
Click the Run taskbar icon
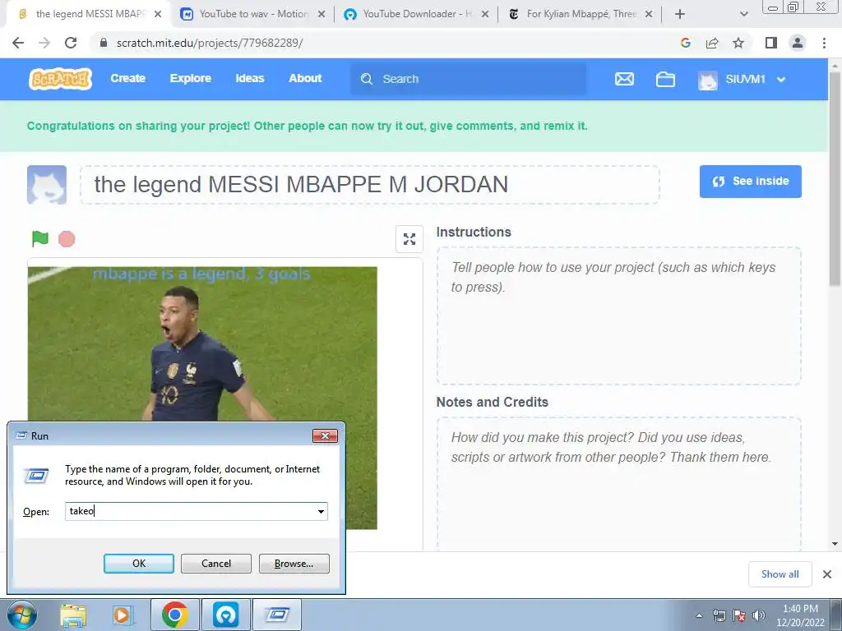click(276, 615)
